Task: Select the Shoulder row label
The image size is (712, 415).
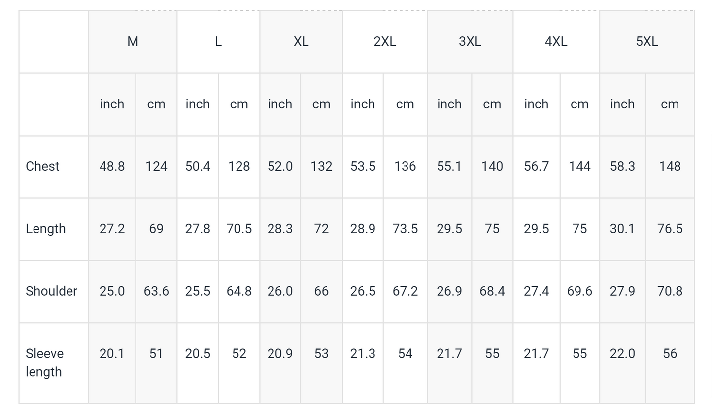Action: (x=51, y=291)
